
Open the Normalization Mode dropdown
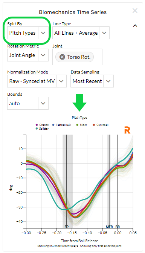click(37, 81)
